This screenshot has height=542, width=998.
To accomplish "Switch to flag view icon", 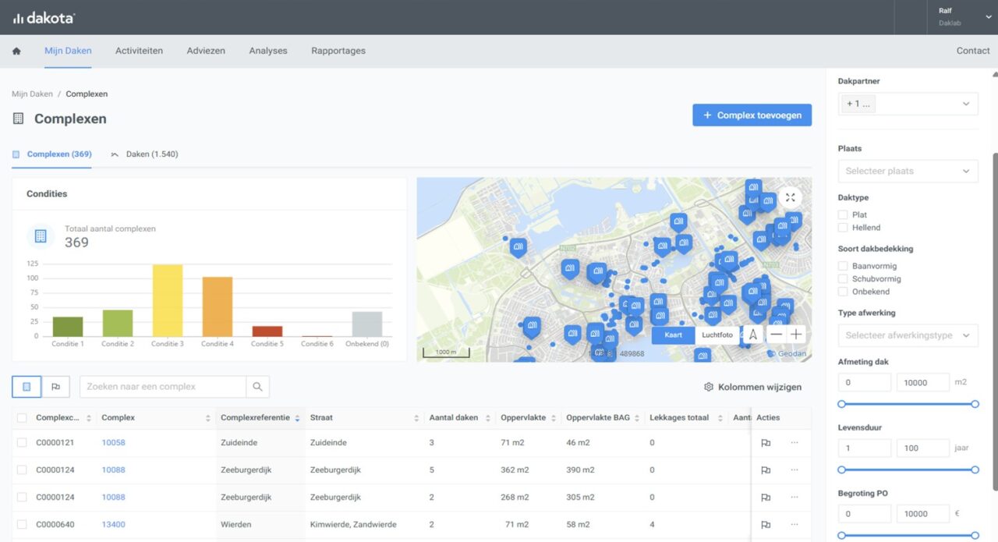I will coord(55,386).
